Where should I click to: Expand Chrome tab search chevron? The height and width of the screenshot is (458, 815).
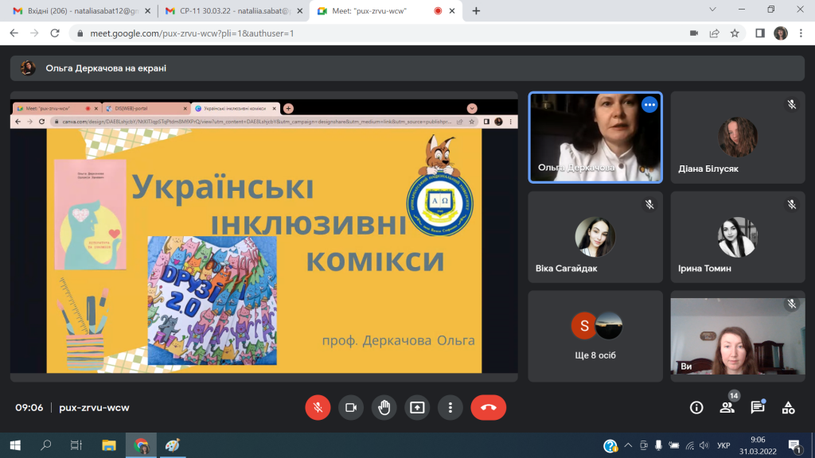tap(714, 10)
